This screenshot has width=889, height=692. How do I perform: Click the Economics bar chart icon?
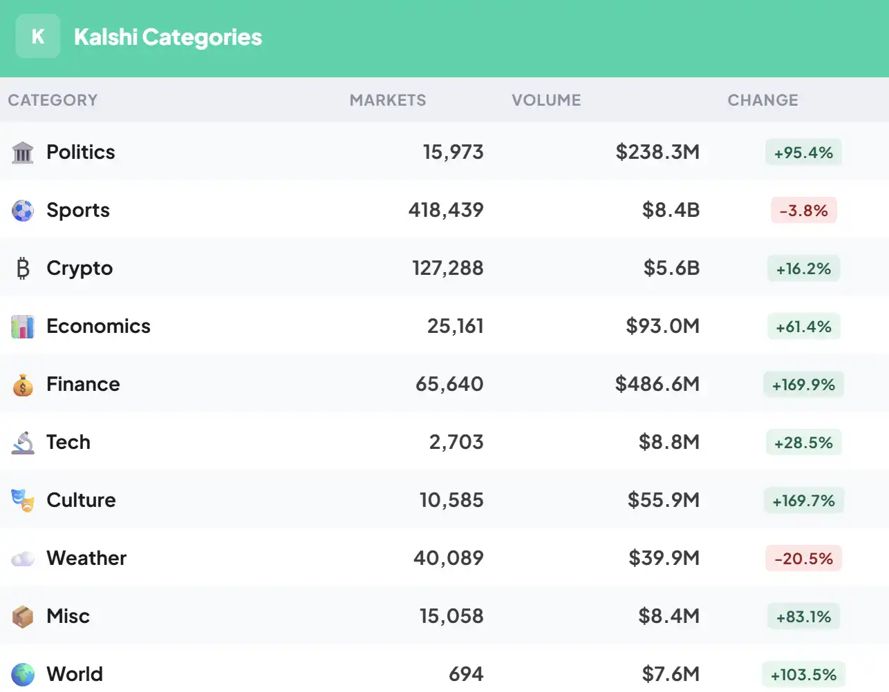pyautogui.click(x=23, y=326)
